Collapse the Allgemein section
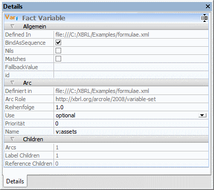Image resolution: width=214 pixels, height=190 pixels. tap(12, 26)
